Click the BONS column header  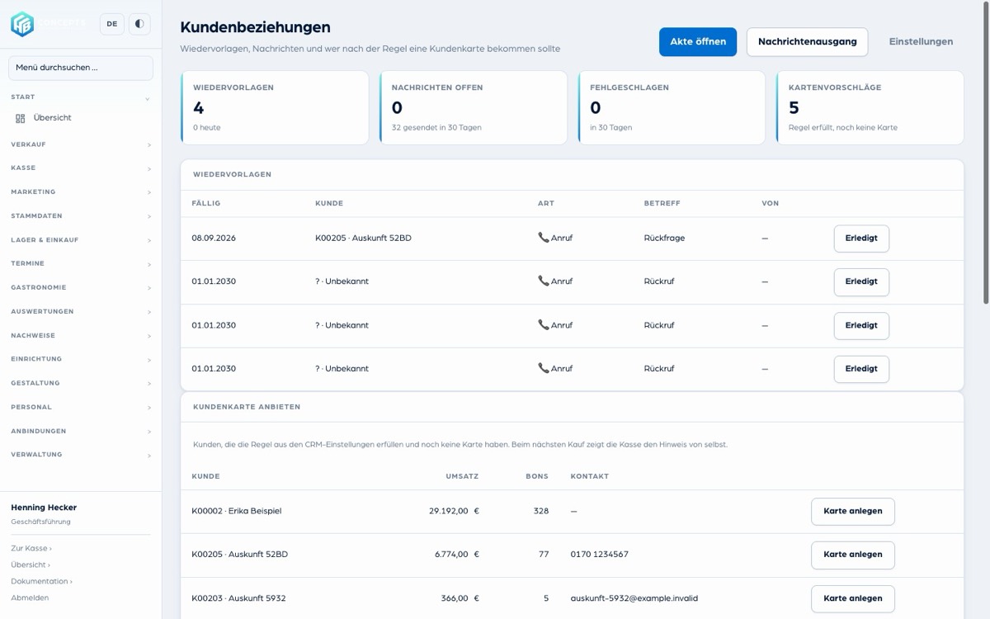click(x=537, y=476)
